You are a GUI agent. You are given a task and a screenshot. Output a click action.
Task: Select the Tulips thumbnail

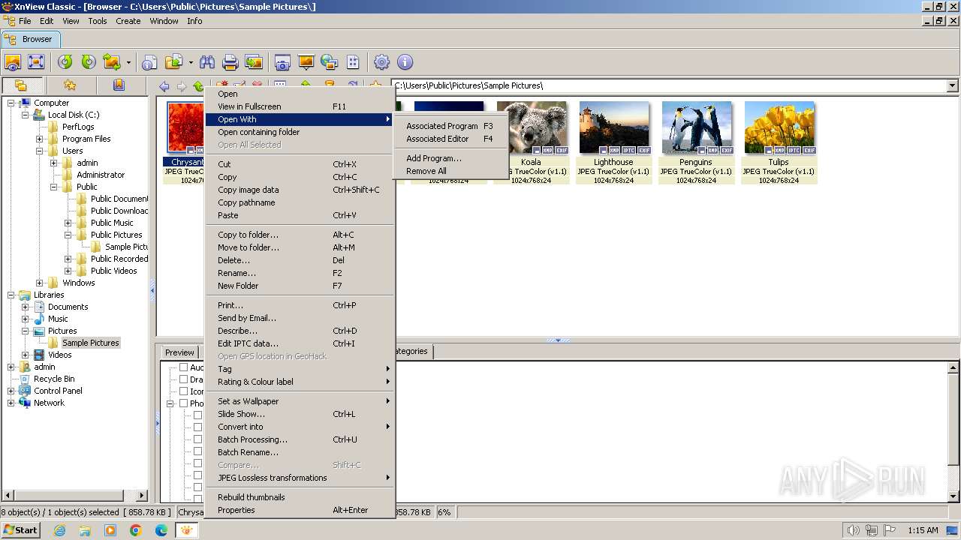coord(779,142)
